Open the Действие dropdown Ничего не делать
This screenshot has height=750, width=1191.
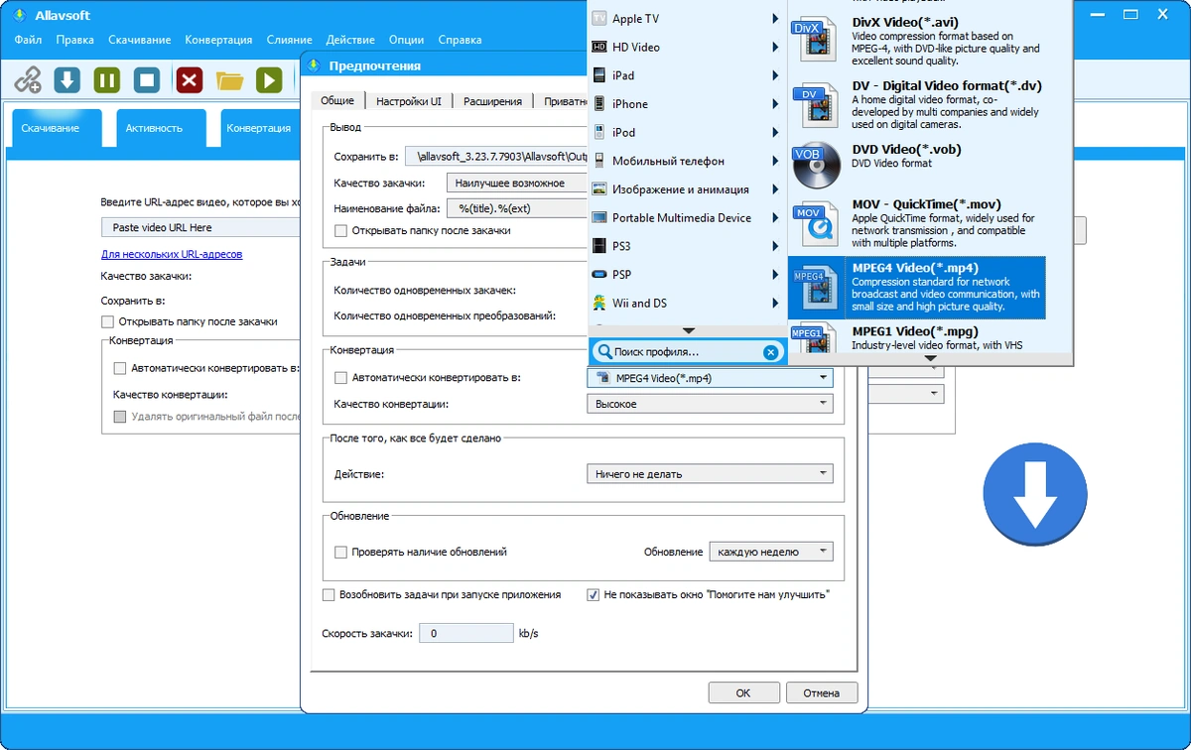click(x=710, y=474)
